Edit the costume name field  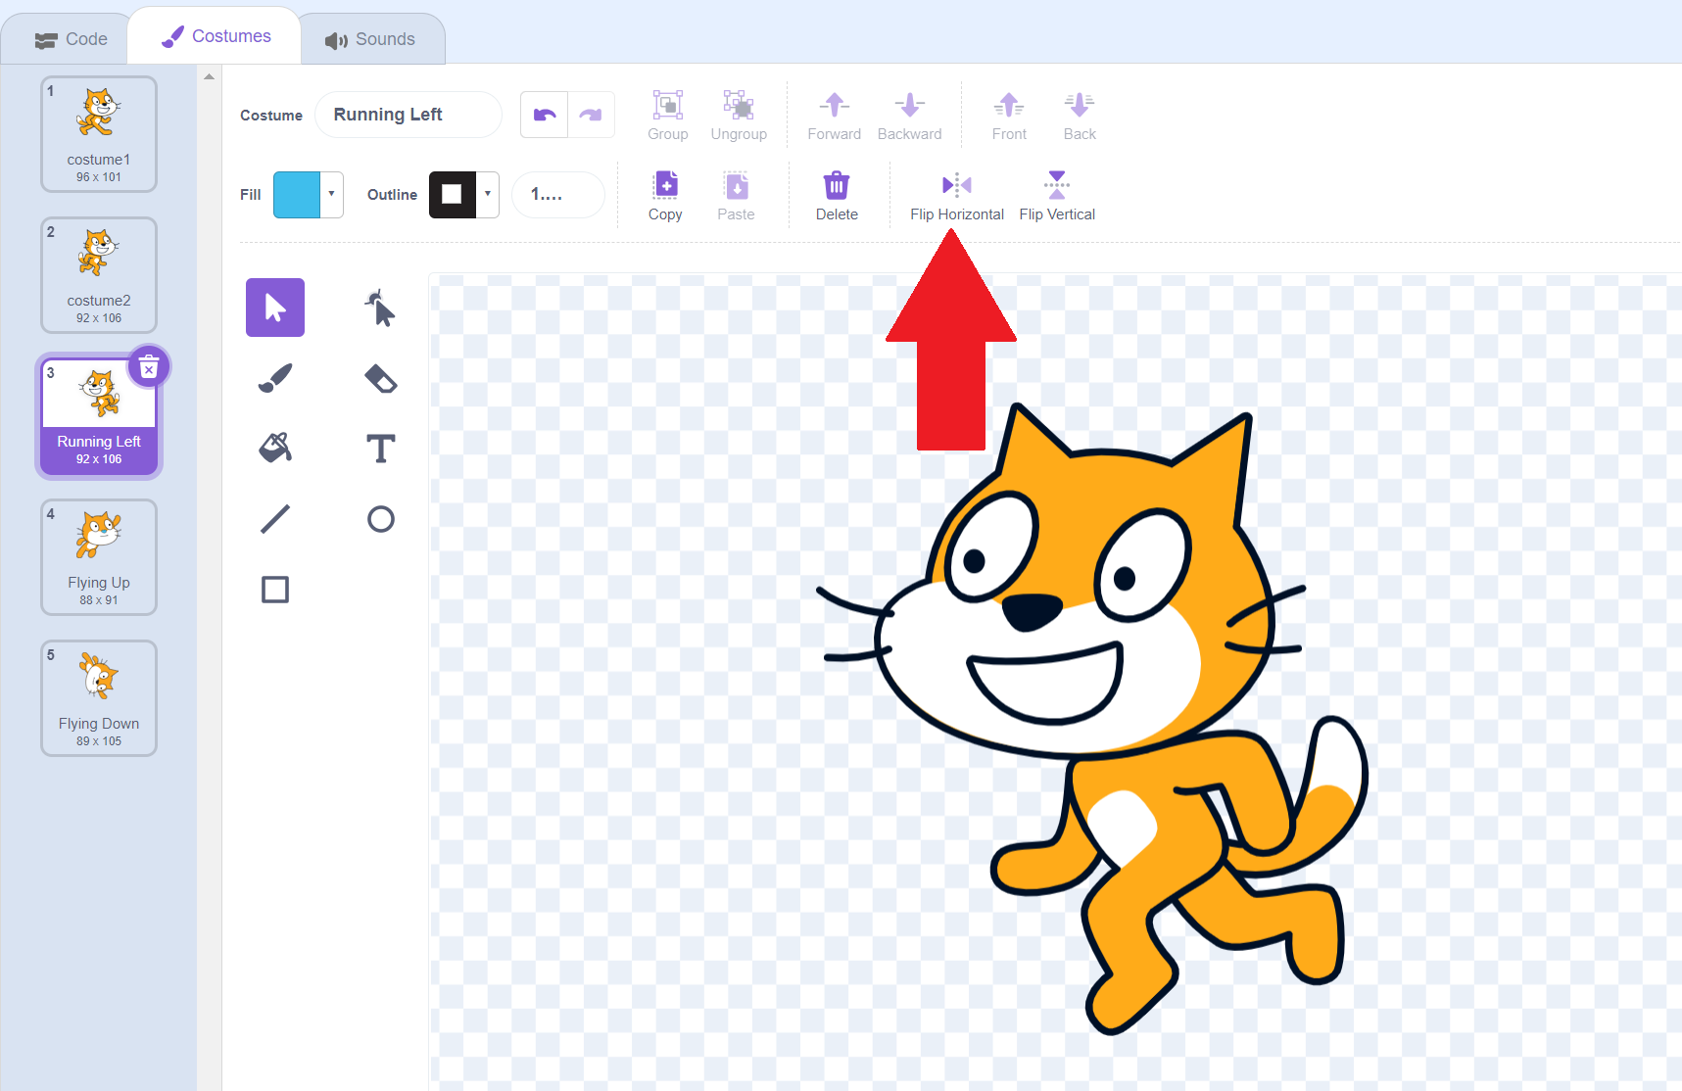pyautogui.click(x=408, y=115)
